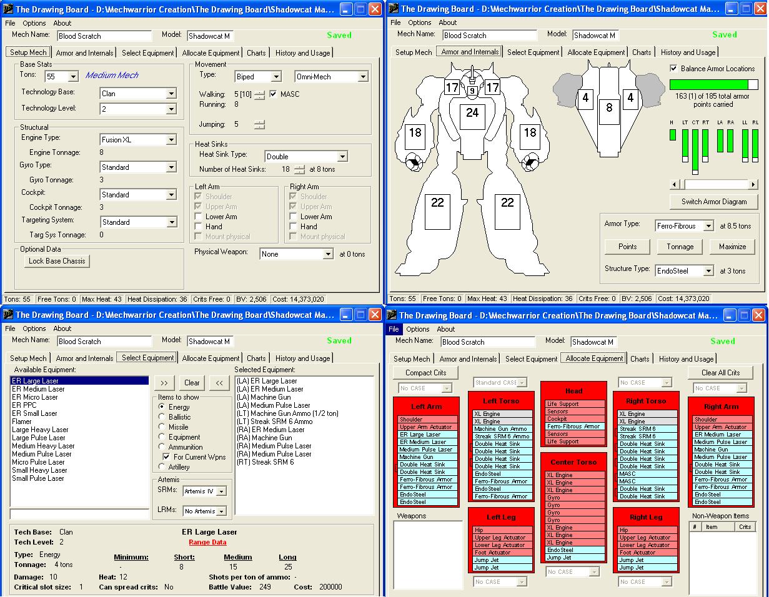Click the Jumping stepper

(259, 125)
